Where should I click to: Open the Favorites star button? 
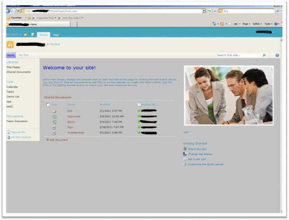14,18
